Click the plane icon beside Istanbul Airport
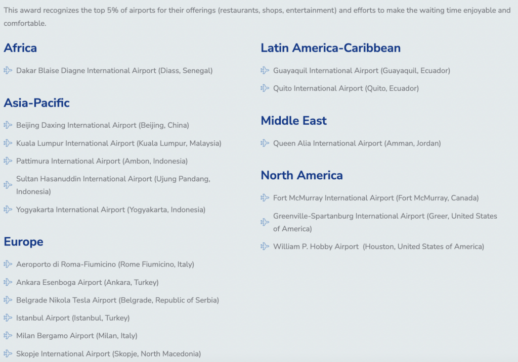Viewport: 518px width, 362px height. pos(8,318)
